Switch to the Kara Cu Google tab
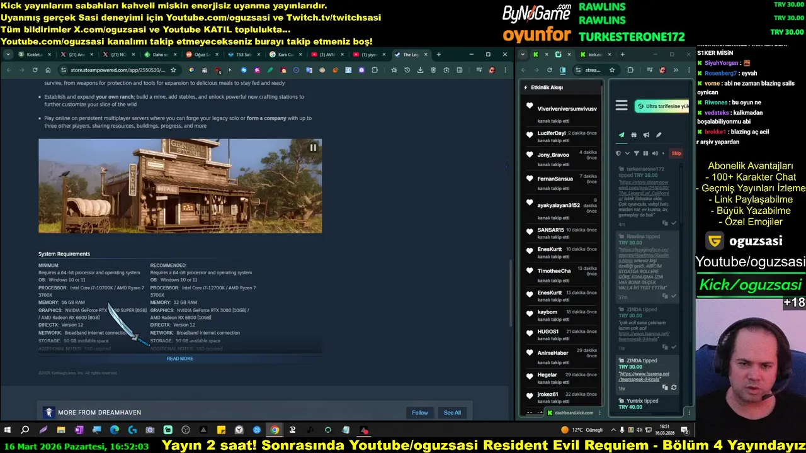 (x=285, y=55)
